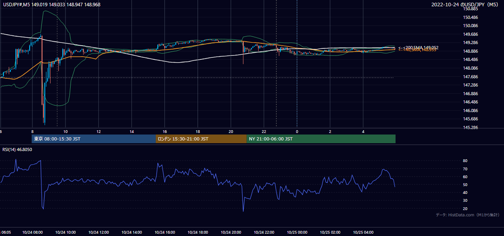Click bottom time label 10/24 12:00
This screenshot has width=504, height=236.
coord(99,232)
